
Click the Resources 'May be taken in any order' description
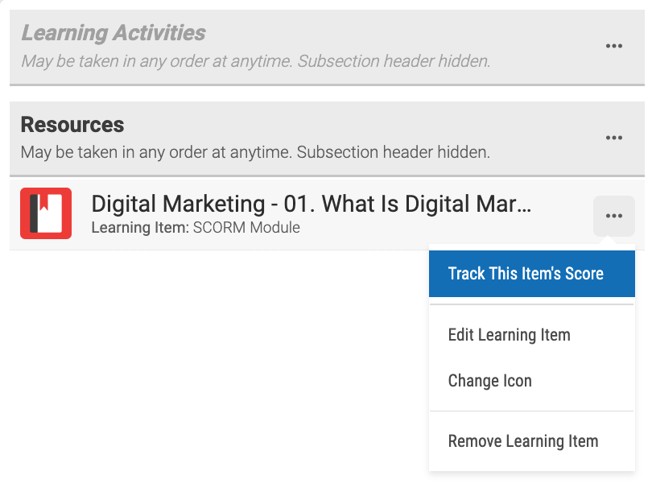pos(255,152)
